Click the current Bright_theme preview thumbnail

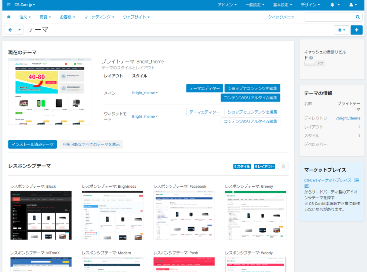50,91
